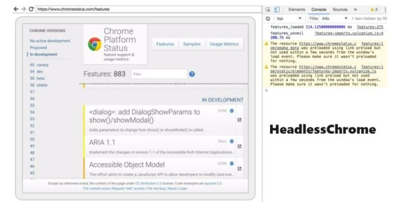Click the browser back arrow

[x=16, y=9]
